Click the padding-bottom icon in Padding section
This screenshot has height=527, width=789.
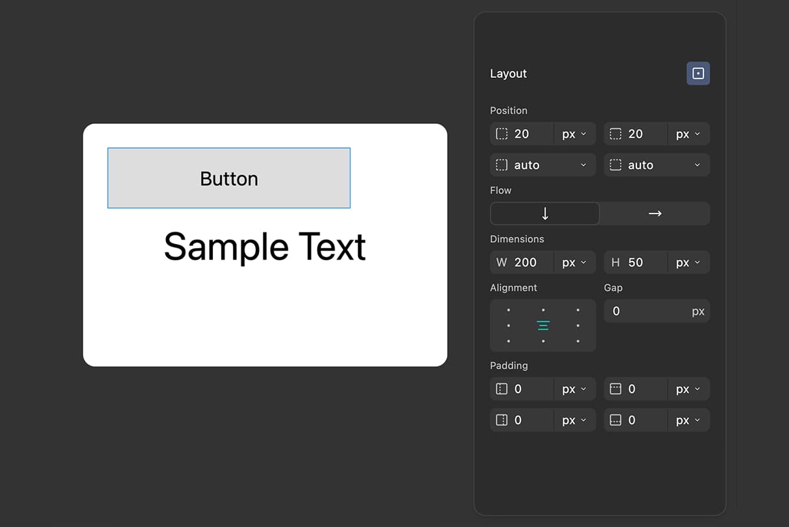(615, 420)
